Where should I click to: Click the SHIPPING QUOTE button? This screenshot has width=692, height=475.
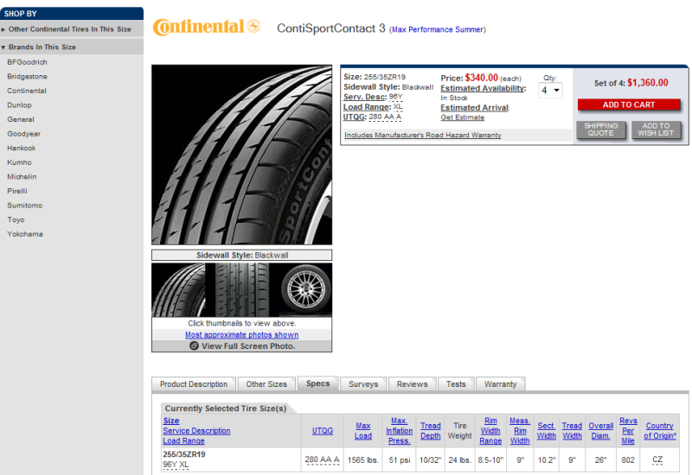[600, 130]
